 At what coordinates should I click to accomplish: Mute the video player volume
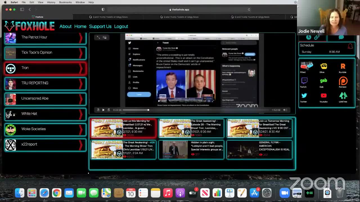click(x=285, y=110)
